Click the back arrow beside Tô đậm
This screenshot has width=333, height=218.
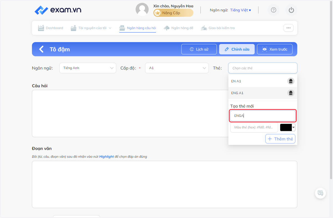[41, 49]
